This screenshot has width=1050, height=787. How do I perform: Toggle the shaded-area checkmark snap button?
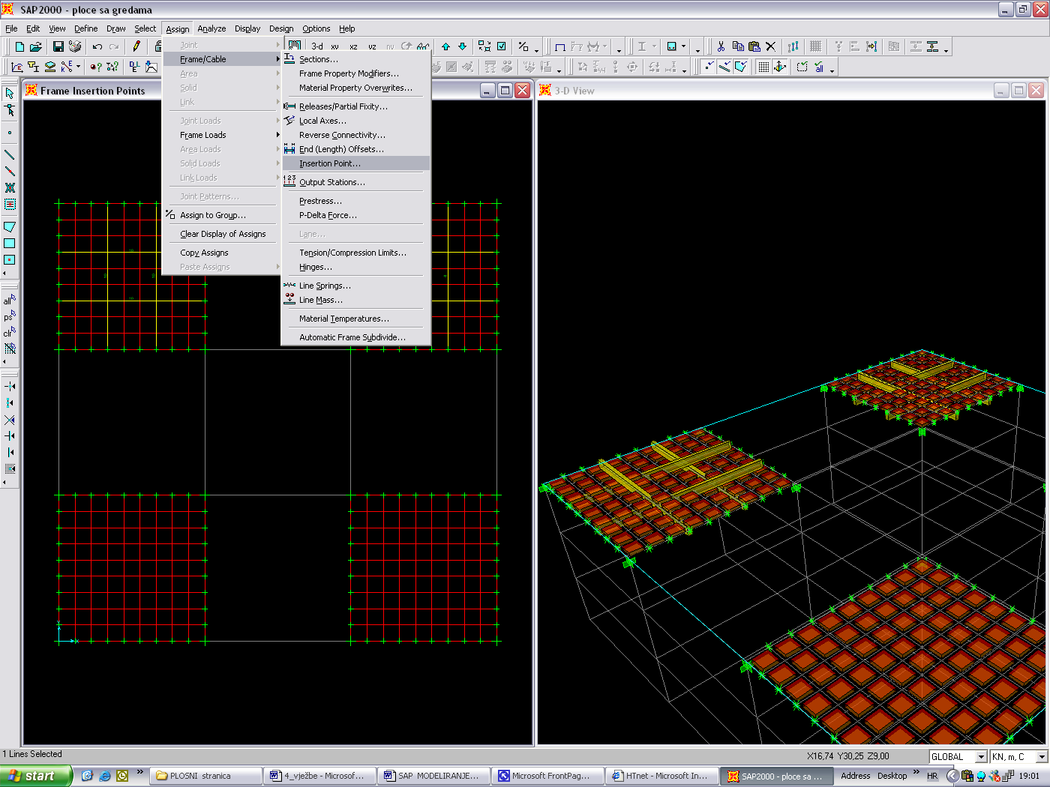[741, 67]
